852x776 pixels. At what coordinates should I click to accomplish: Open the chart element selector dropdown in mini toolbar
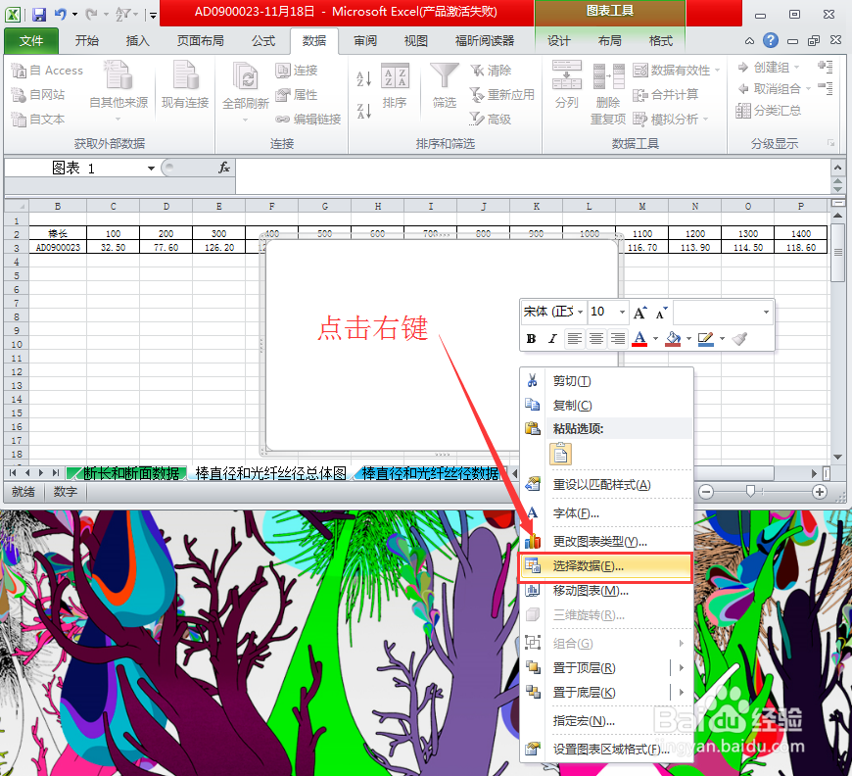coord(766,313)
